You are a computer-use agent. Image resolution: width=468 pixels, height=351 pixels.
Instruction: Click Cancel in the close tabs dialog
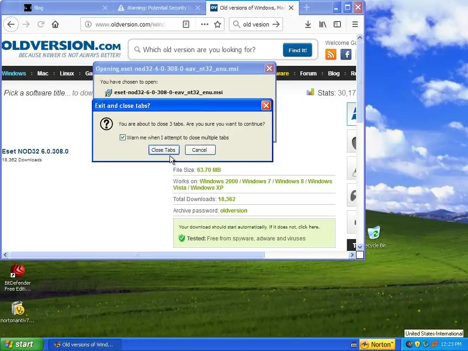200,150
